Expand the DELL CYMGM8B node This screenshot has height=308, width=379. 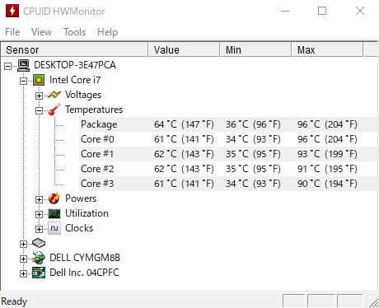(x=23, y=259)
